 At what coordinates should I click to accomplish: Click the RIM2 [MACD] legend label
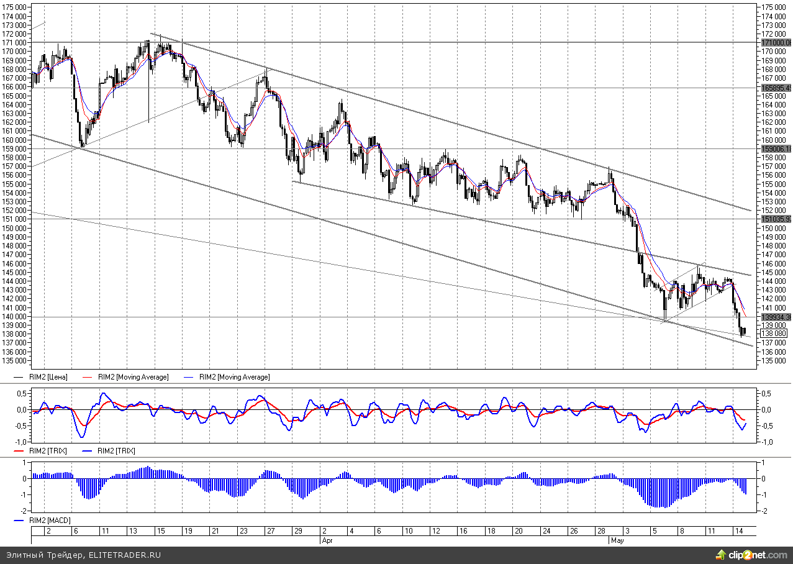point(50,520)
